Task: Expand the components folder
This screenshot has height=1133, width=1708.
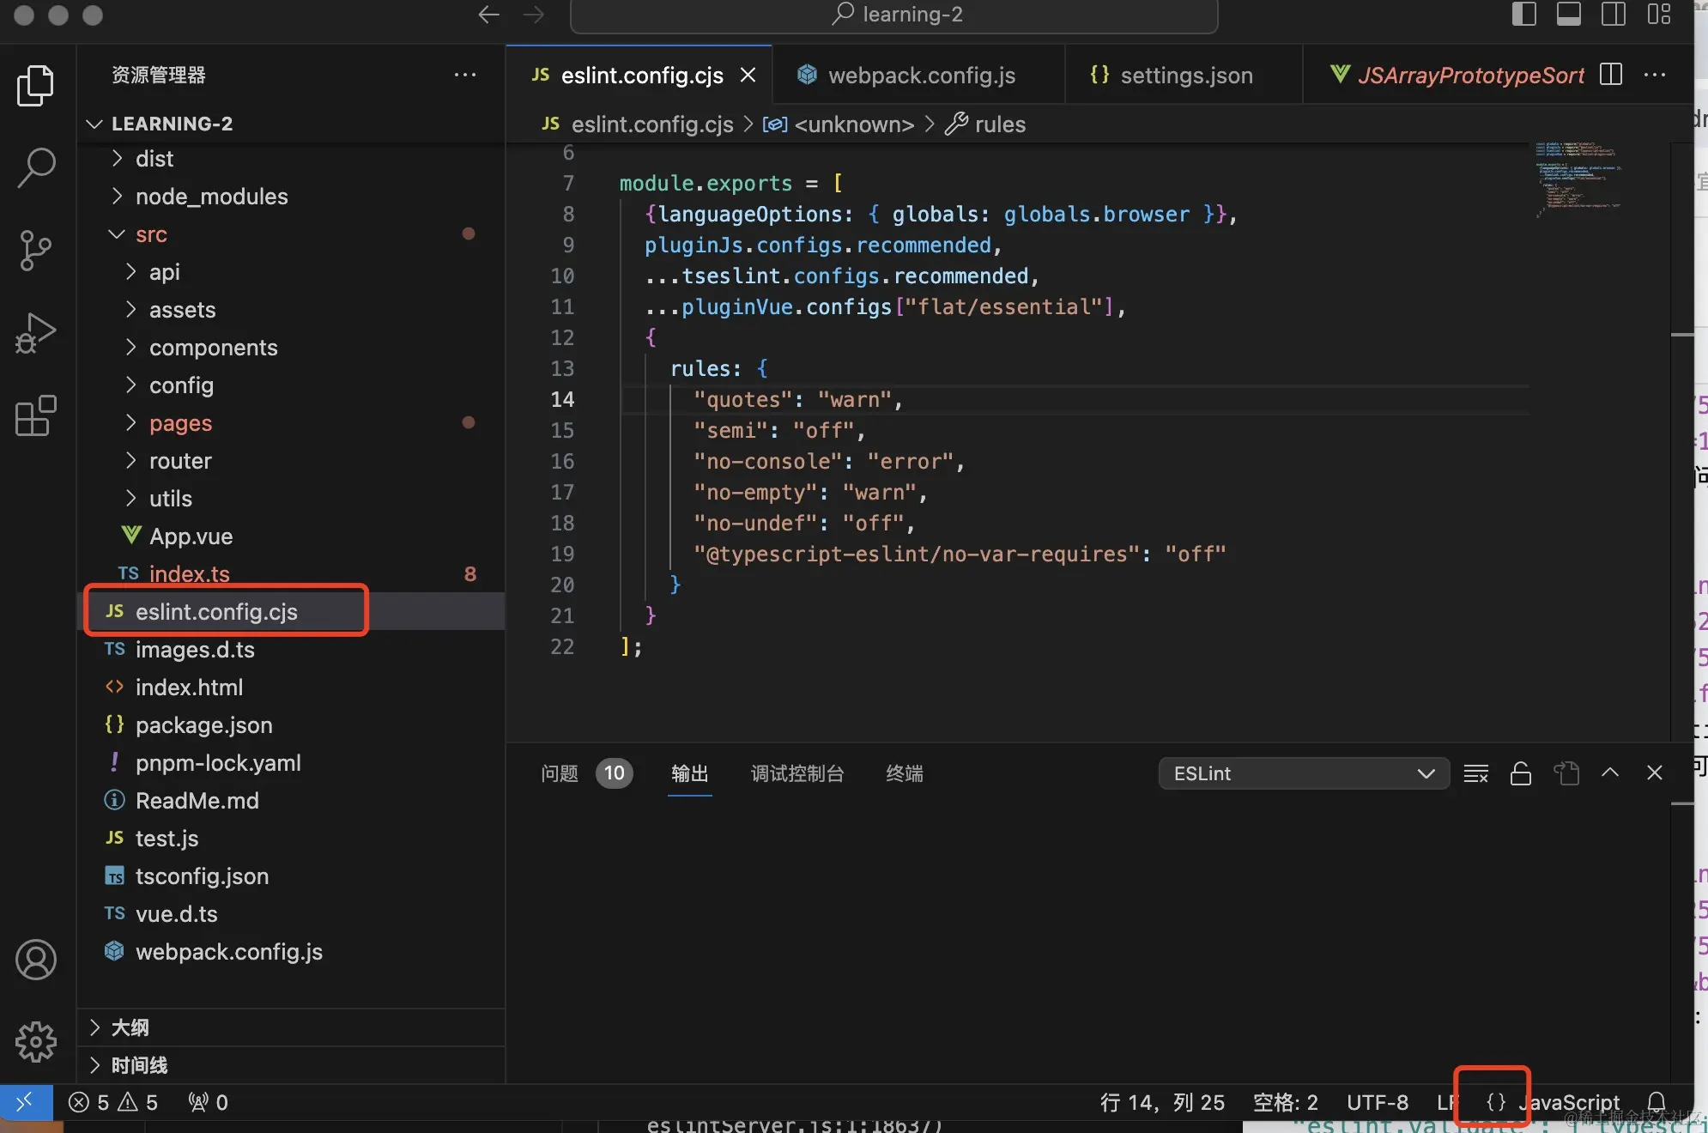Action: tap(213, 348)
